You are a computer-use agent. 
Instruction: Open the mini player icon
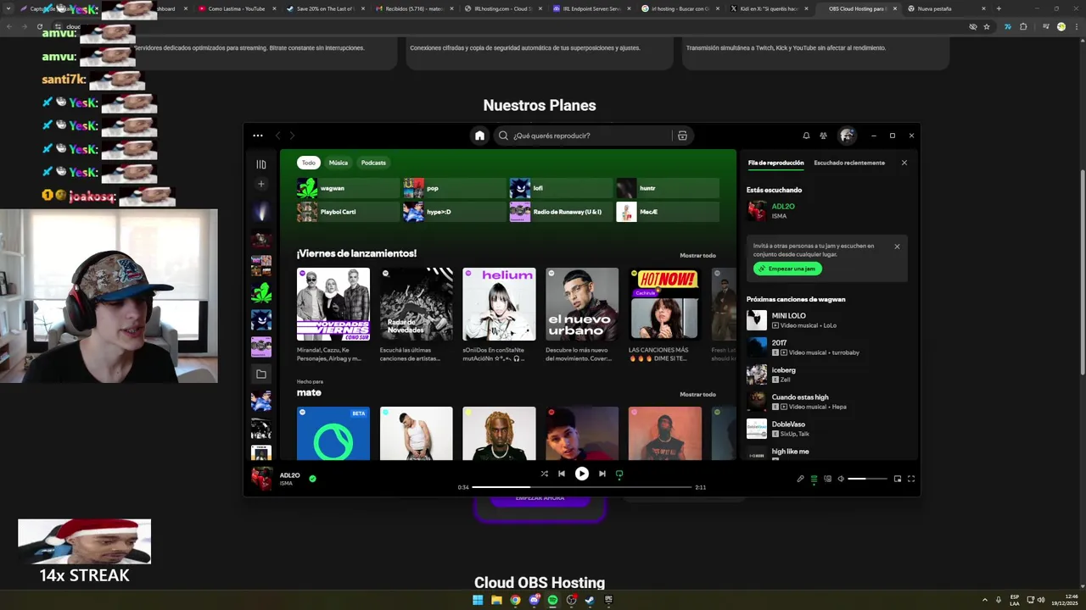898,479
